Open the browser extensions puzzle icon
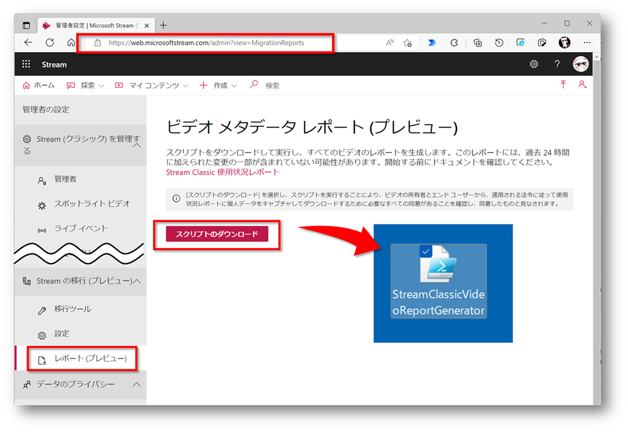 (453, 43)
